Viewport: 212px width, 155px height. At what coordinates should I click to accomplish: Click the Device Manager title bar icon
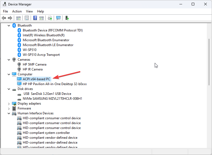(x=4, y=4)
